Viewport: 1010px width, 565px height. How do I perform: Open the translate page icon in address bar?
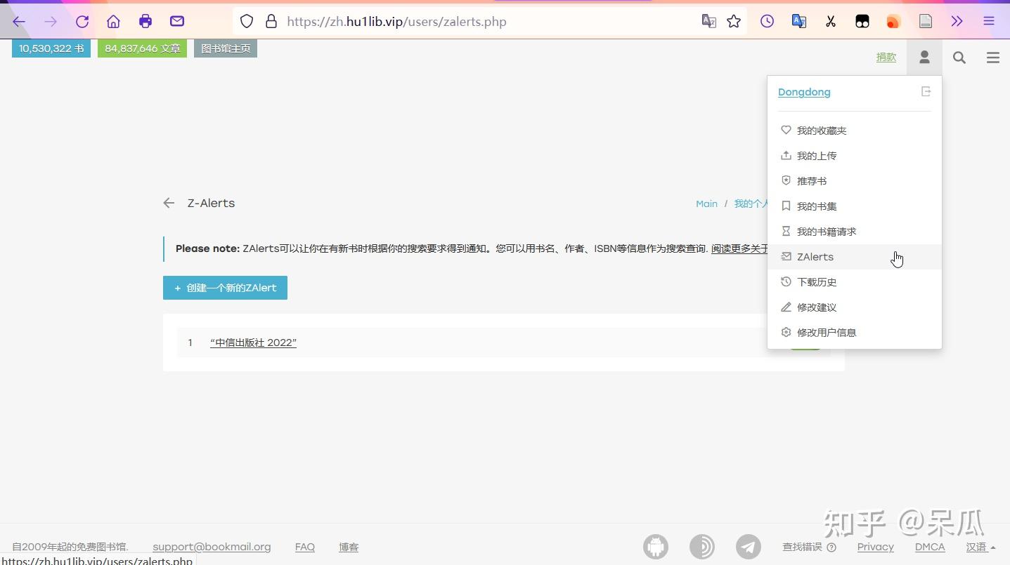[x=708, y=21]
